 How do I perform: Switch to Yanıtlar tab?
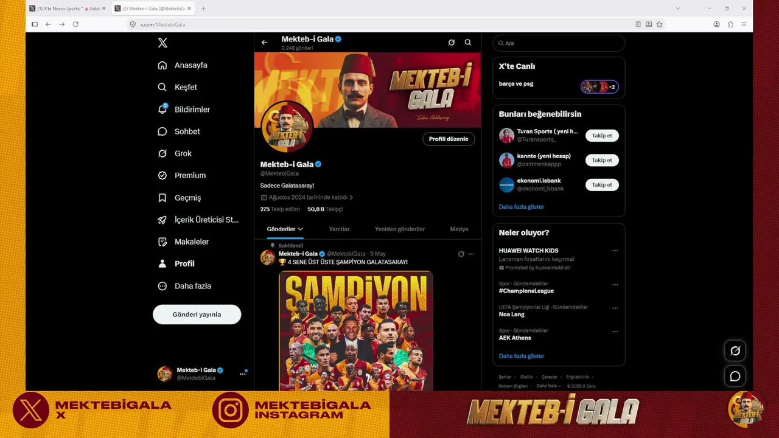click(339, 229)
